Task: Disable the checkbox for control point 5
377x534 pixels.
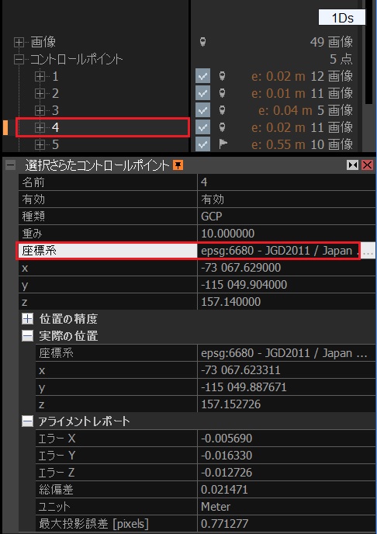Action: 202,144
